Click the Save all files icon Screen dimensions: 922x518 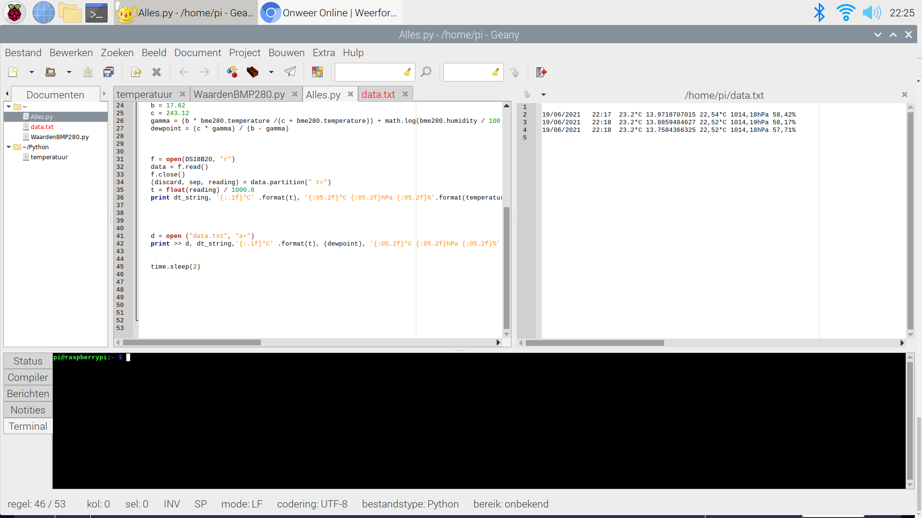(x=109, y=72)
